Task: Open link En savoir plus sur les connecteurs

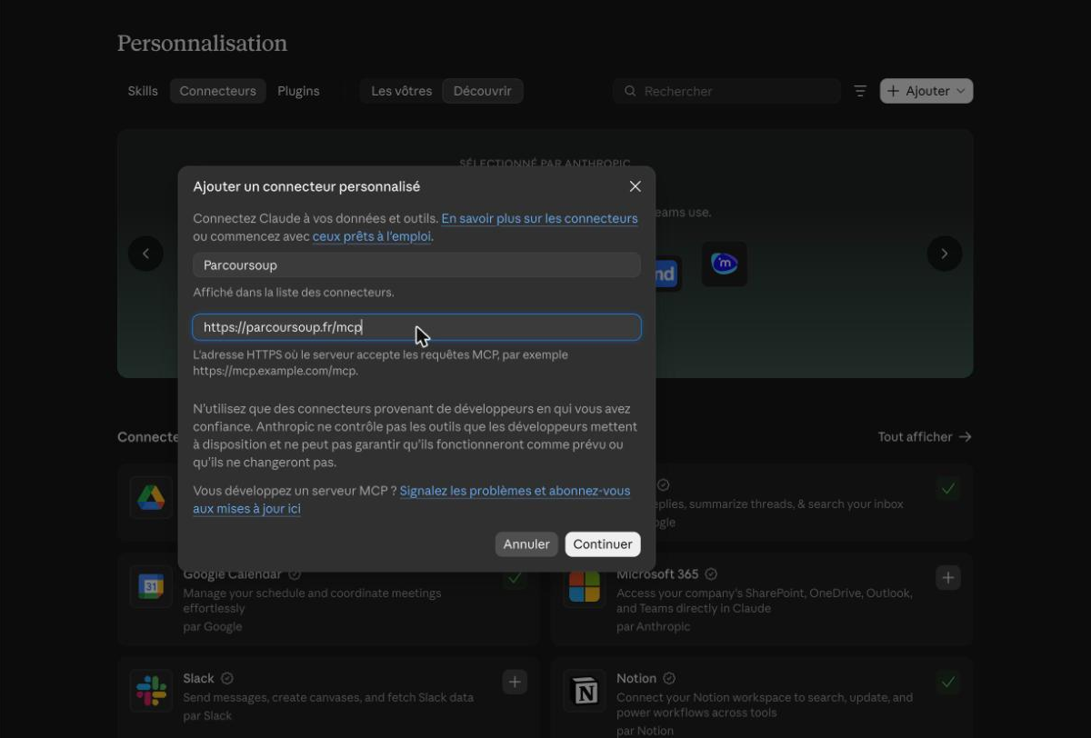Action: click(539, 218)
